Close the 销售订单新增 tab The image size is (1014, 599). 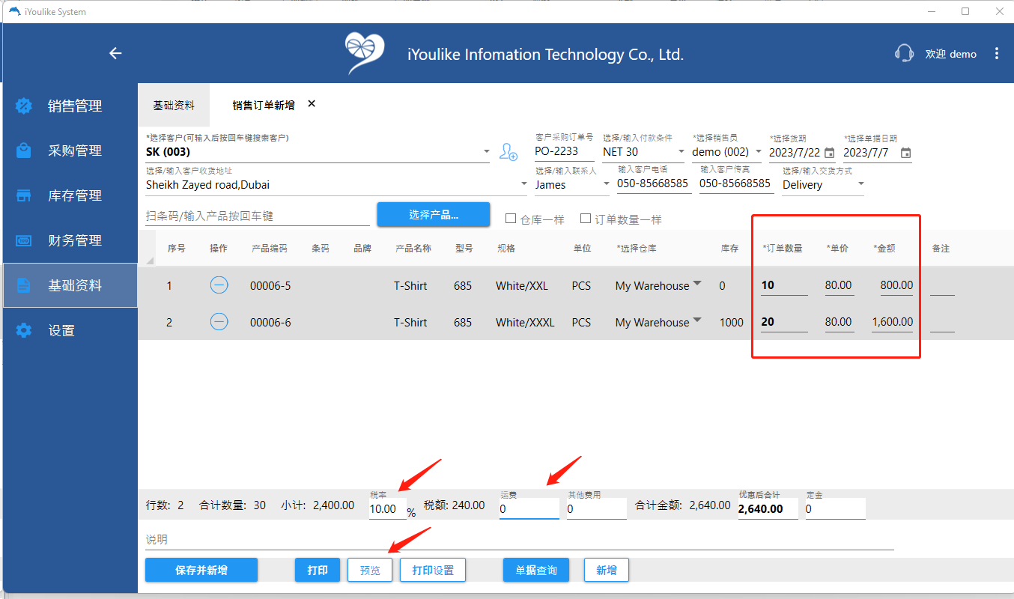(x=312, y=104)
